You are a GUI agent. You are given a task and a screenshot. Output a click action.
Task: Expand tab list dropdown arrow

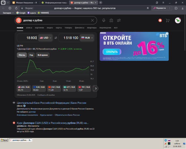pyautogui.click(x=8, y=2)
